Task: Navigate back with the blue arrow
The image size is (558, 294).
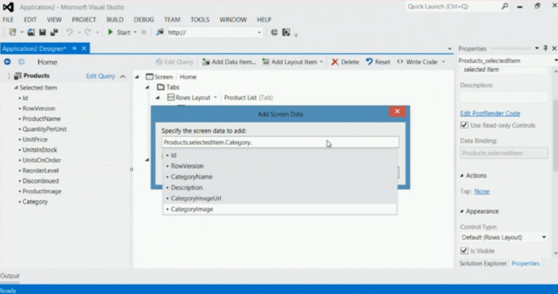Action: (7, 62)
